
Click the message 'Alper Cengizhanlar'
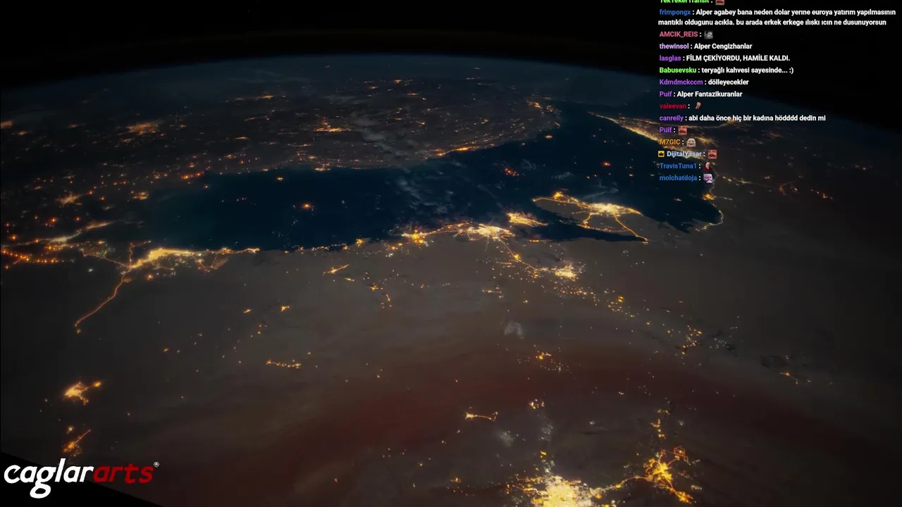(x=723, y=46)
